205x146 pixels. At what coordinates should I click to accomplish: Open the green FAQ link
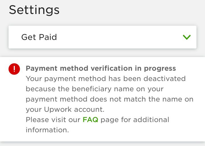pyautogui.click(x=90, y=119)
